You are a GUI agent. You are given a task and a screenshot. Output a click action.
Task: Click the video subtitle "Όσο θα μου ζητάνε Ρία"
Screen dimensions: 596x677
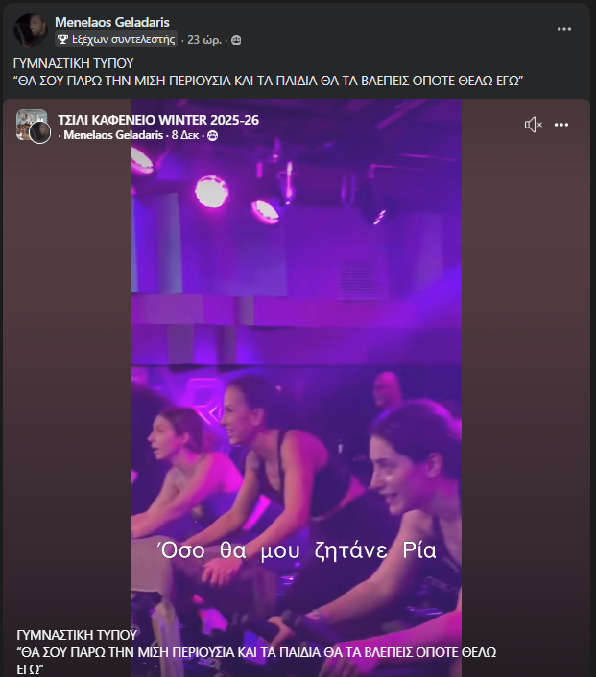pos(296,550)
